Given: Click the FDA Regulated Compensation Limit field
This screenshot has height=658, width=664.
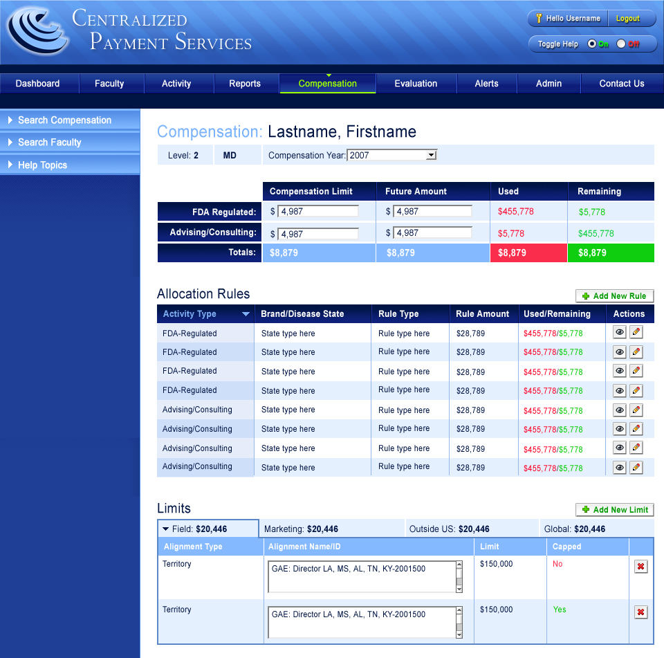Looking at the screenshot, I should (x=318, y=212).
